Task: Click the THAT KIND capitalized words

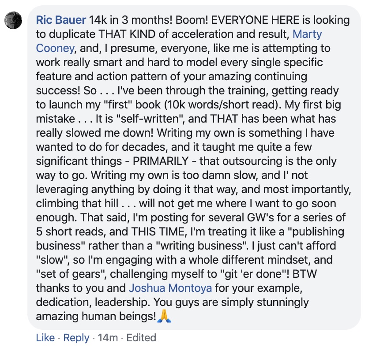Action: pos(127,34)
